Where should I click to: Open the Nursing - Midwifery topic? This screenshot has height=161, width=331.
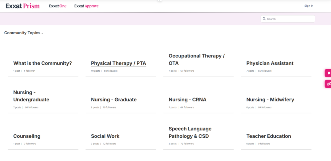coord(270,100)
